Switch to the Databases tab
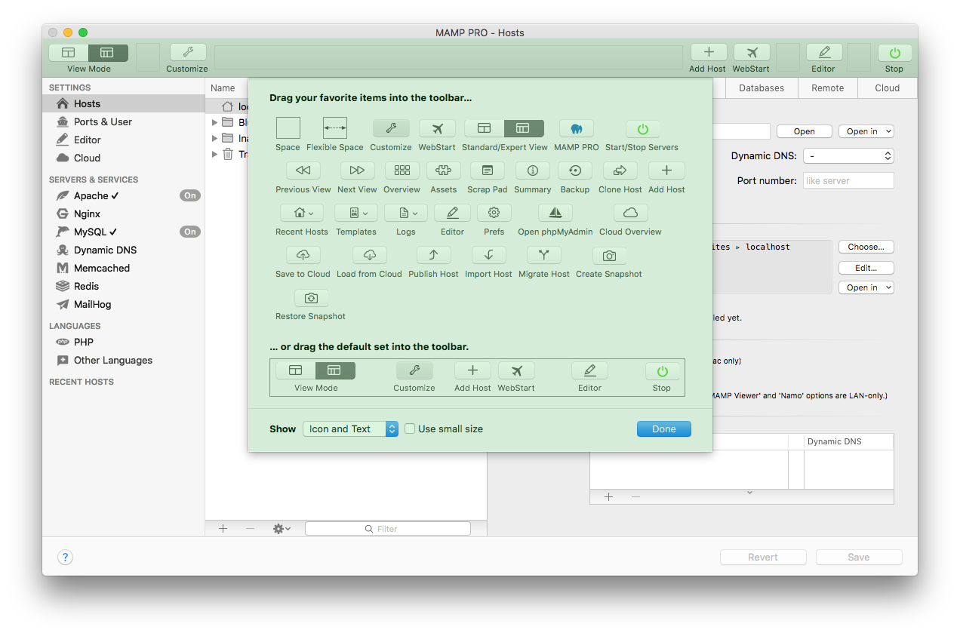The image size is (960, 636). pyautogui.click(x=761, y=88)
